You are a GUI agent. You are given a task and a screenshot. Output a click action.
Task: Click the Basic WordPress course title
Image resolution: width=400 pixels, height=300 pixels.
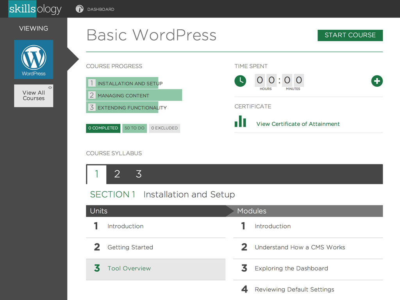tap(152, 35)
